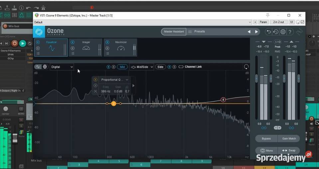Screen dimensions: 319x169
Task: Select the Side channel button
Action: [x=160, y=67]
